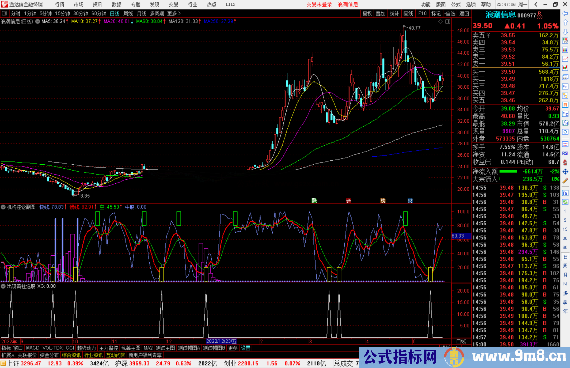Image resolution: width=570 pixels, height=368 pixels.
Task: Switch to the MACD indicator tab
Action: point(33,348)
